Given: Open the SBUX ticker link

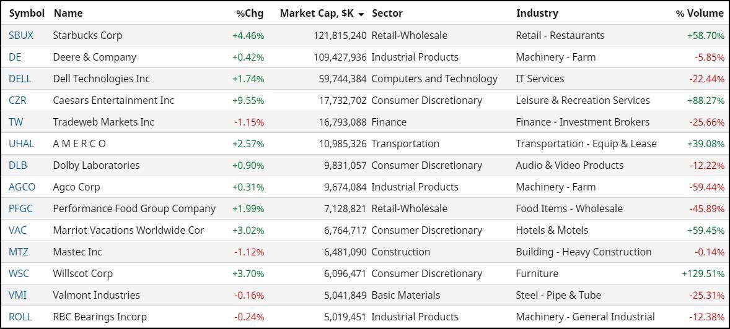Looking at the screenshot, I should pos(21,35).
